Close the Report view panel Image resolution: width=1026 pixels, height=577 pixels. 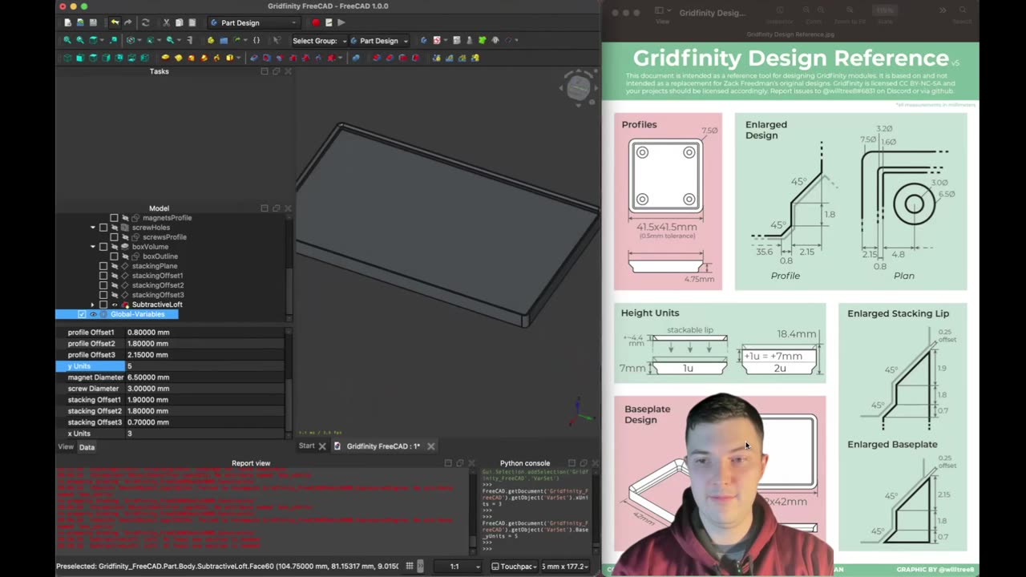(x=471, y=463)
